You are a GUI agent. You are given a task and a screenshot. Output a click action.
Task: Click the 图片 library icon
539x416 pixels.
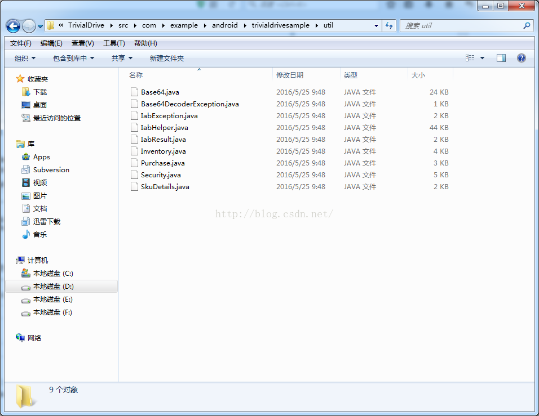click(x=26, y=196)
